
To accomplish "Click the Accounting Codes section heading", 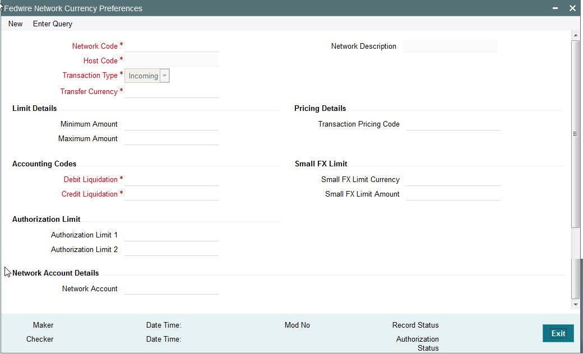I will pyautogui.click(x=44, y=164).
